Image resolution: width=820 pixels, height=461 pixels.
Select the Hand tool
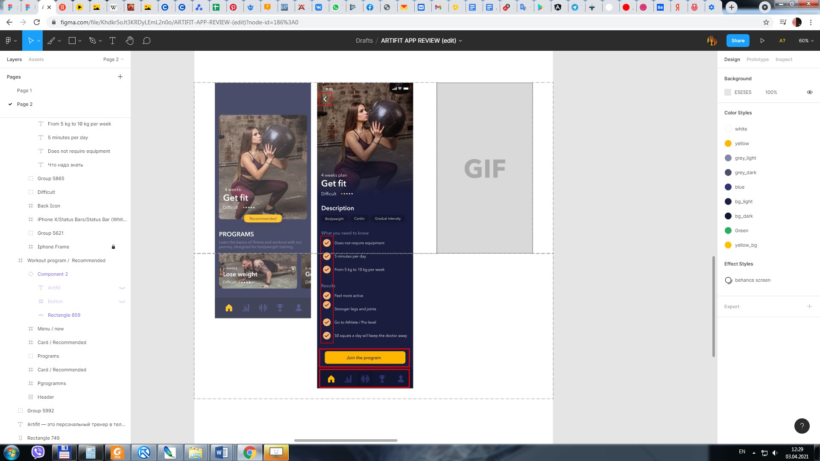[130, 41]
